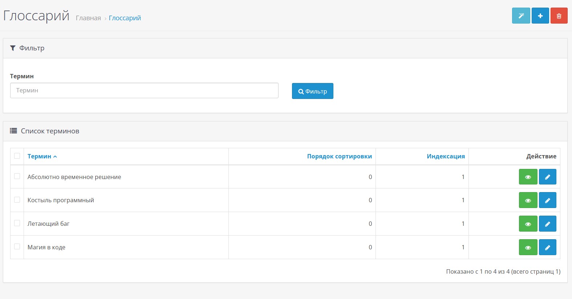This screenshot has height=299, width=572.
Task: Select checkbox next to 'Летающий баг'
Action: click(17, 223)
